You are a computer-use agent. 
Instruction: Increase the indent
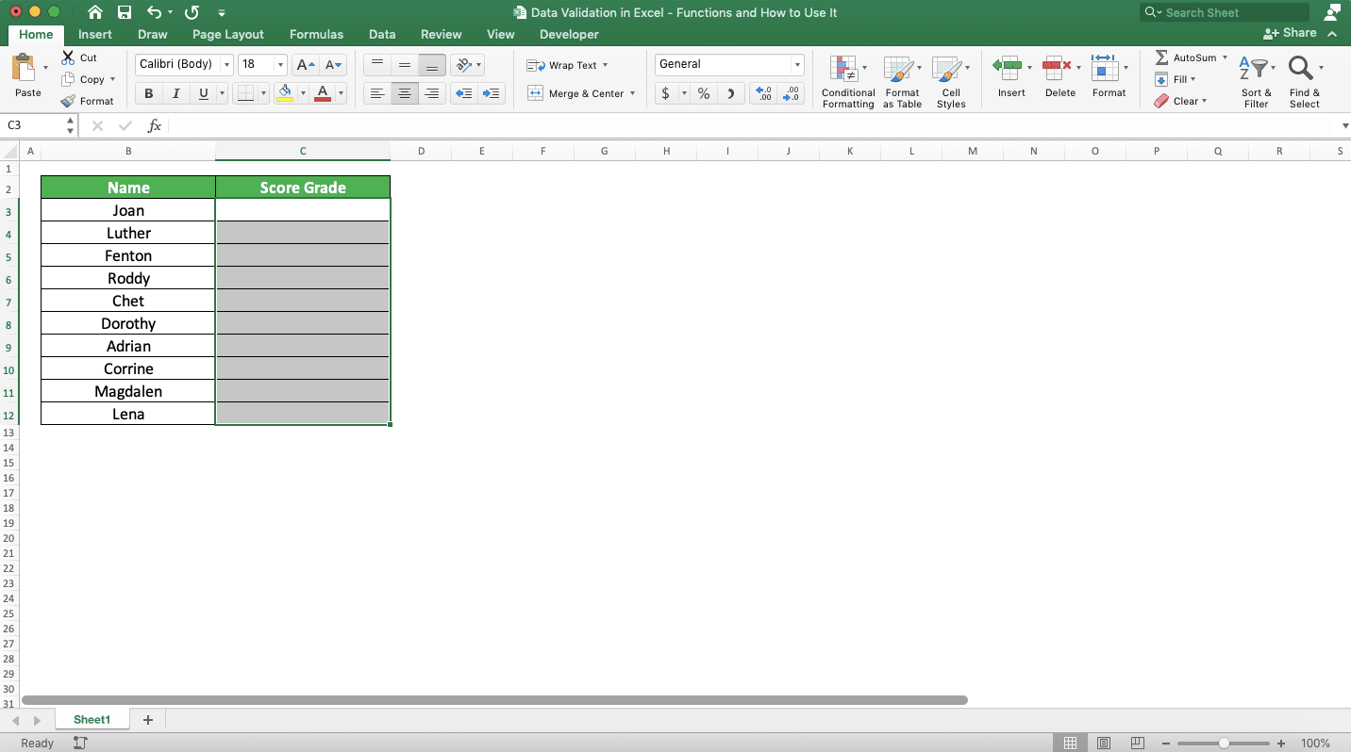point(491,93)
